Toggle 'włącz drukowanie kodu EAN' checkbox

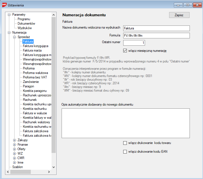pyautogui.click(x=125, y=152)
